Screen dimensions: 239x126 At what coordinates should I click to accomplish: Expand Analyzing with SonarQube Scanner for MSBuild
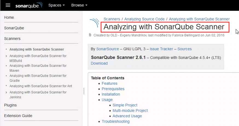[x=6, y=56]
